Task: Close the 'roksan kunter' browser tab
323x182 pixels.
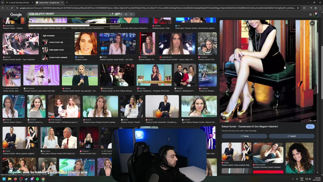Action: pyautogui.click(x=62, y=3)
